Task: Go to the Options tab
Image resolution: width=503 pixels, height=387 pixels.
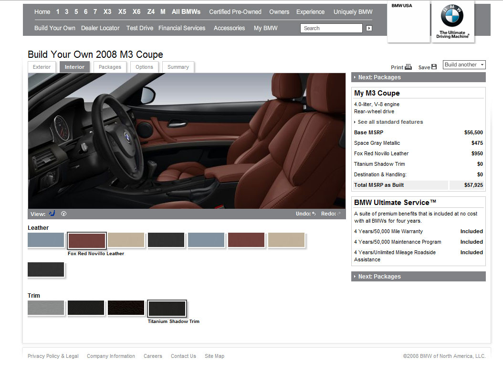Action: point(144,67)
